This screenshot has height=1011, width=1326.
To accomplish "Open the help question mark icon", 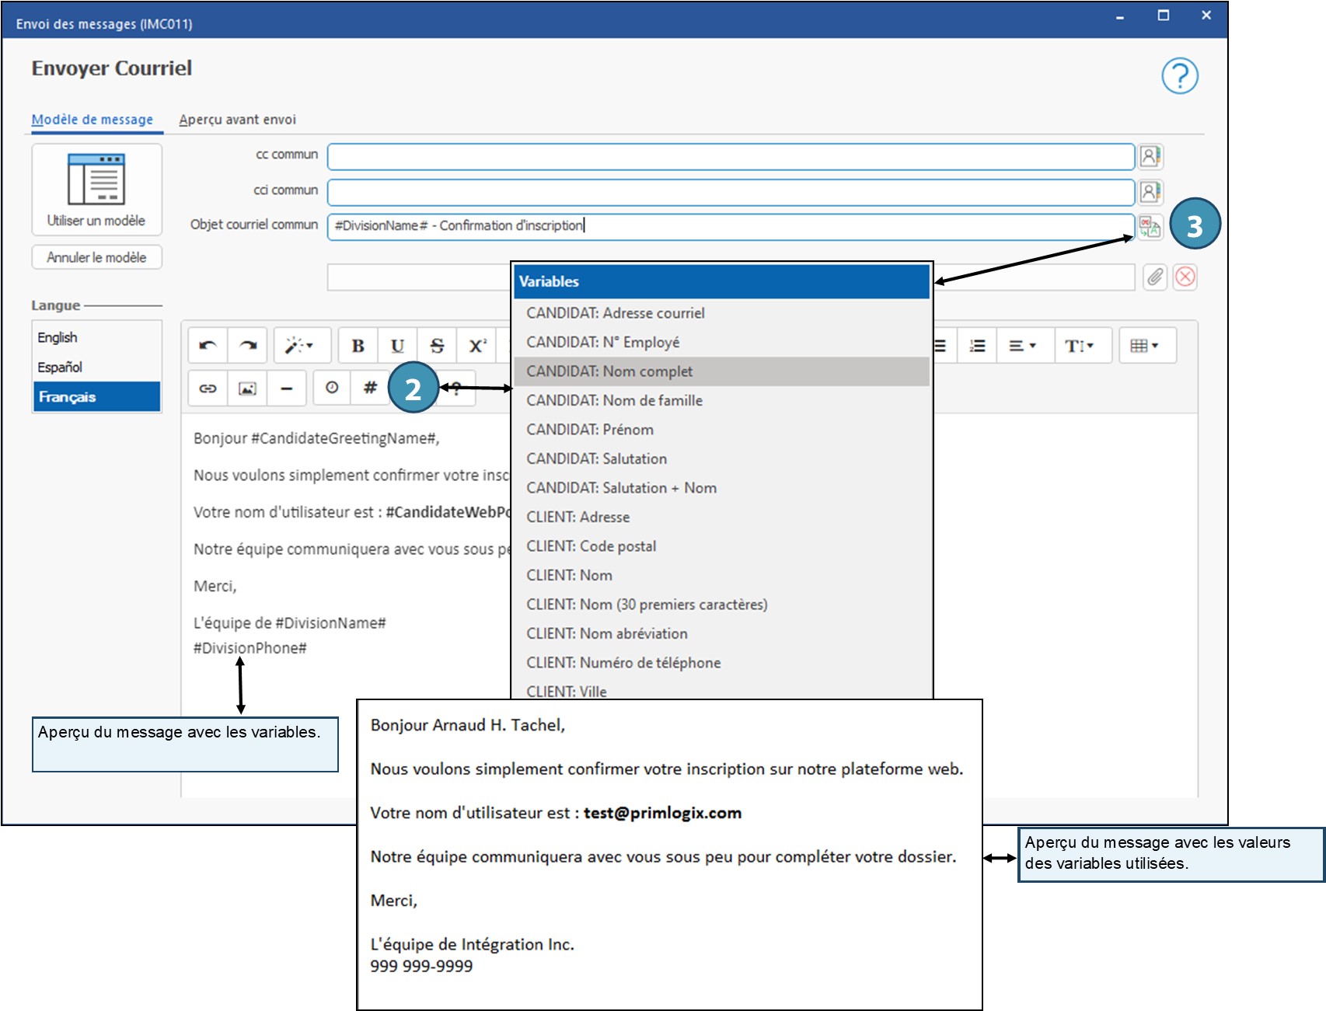I will click(1179, 76).
